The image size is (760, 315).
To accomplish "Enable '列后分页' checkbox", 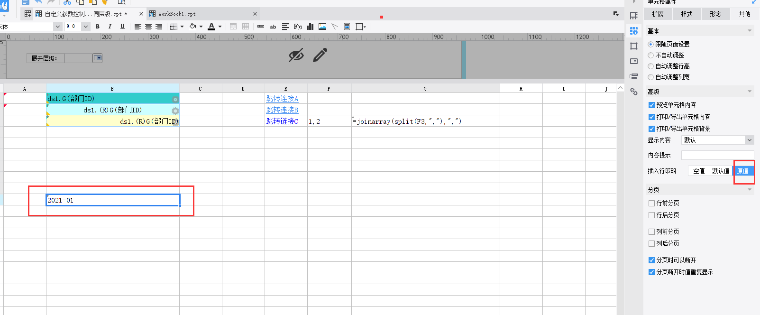I will [651, 243].
